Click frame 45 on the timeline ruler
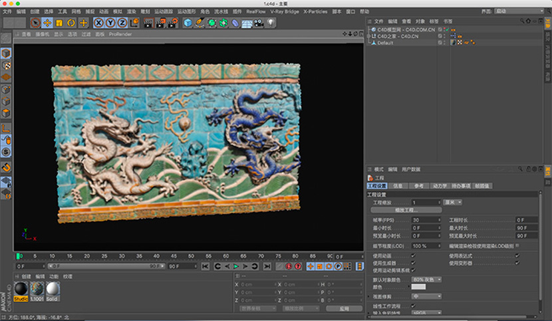 coord(174,257)
